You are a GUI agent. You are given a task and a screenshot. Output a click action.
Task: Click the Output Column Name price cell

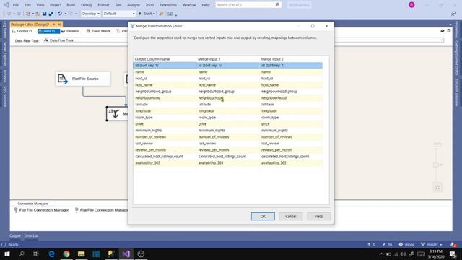coord(165,123)
